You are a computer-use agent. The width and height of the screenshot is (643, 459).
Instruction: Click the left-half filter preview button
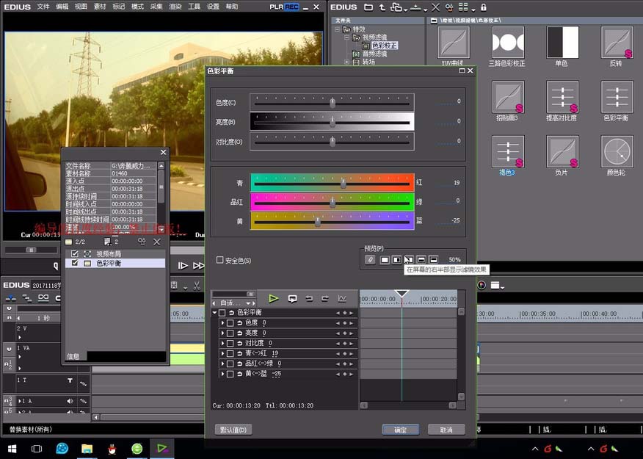coord(396,260)
